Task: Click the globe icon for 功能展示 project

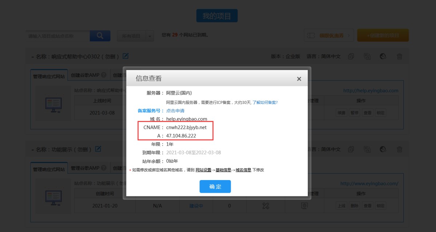Action: (x=383, y=150)
